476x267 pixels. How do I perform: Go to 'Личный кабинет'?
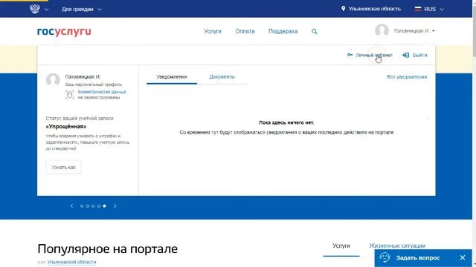pyautogui.click(x=374, y=55)
